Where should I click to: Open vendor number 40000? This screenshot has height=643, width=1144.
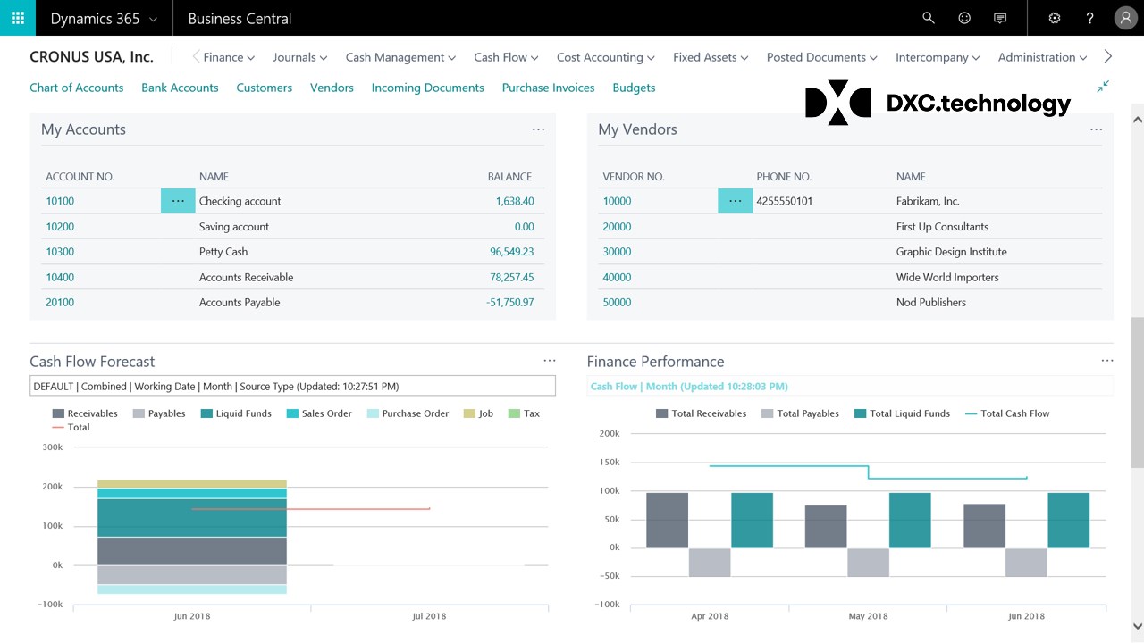tap(618, 277)
